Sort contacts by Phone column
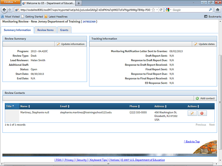 (x=135, y=106)
